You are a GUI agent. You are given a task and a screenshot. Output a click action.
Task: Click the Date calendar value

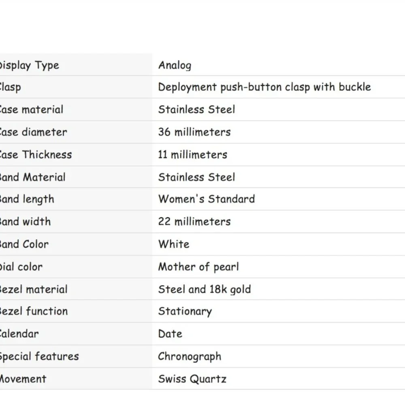click(x=170, y=334)
